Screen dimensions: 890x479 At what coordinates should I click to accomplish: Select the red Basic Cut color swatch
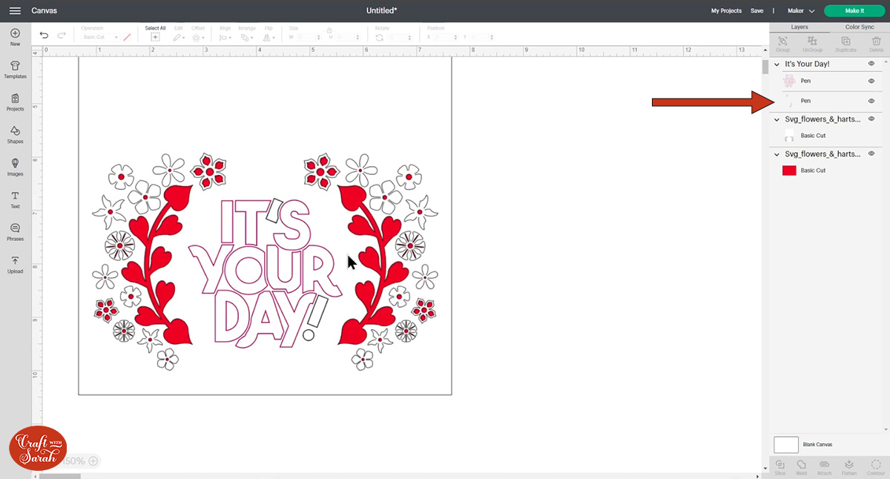tap(789, 171)
